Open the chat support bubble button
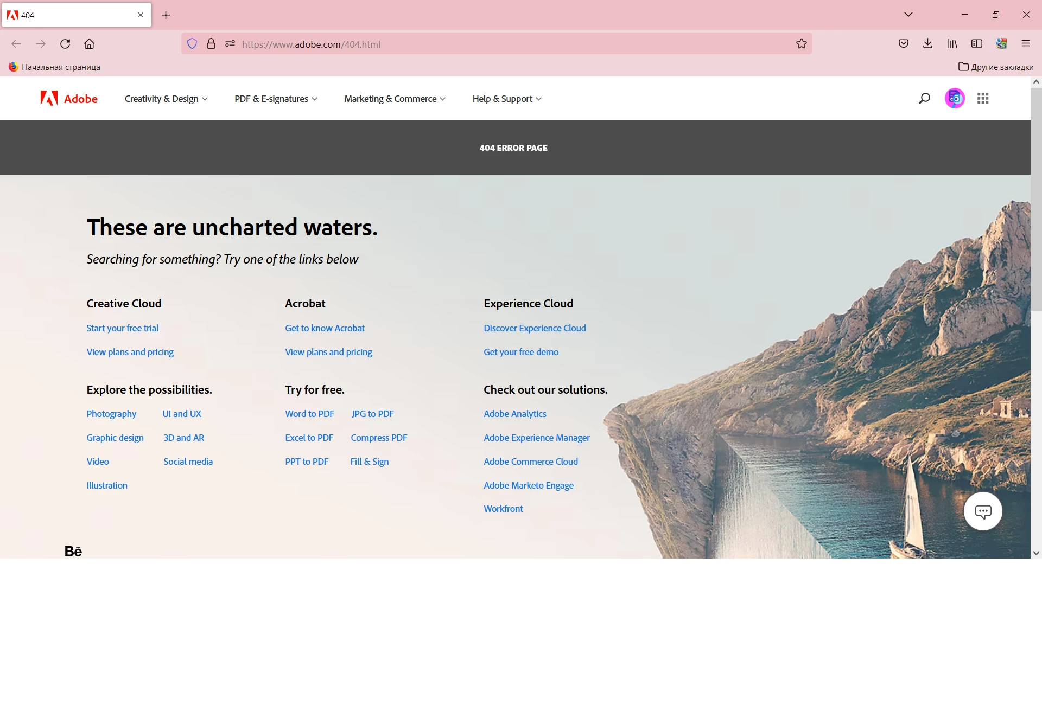Viewport: 1042px width, 705px height. click(x=983, y=511)
